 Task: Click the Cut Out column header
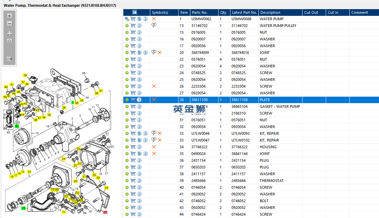[x=314, y=12]
